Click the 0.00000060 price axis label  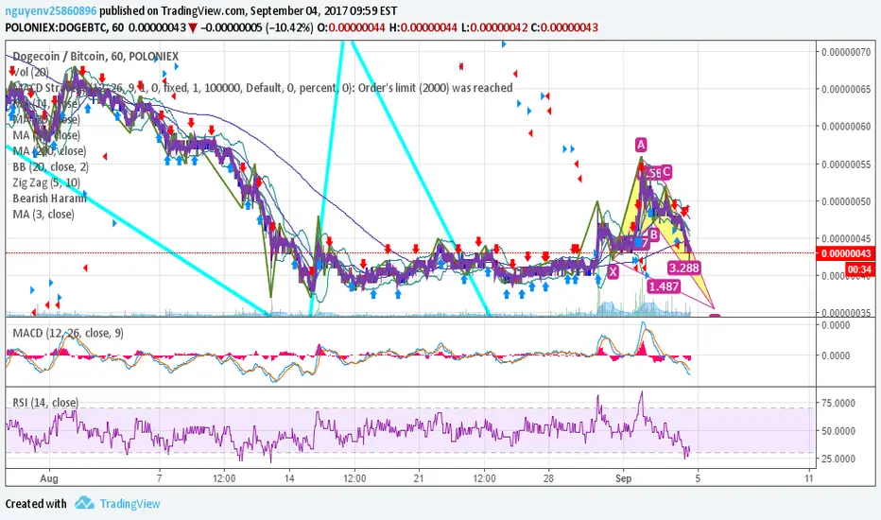click(x=846, y=127)
